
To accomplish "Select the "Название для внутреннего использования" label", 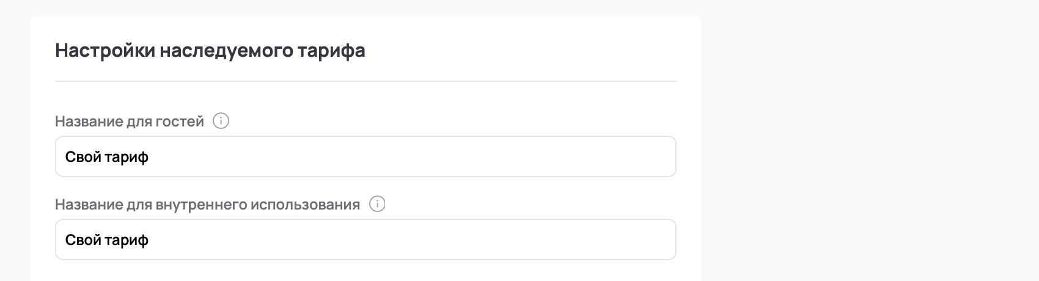I will click(207, 205).
